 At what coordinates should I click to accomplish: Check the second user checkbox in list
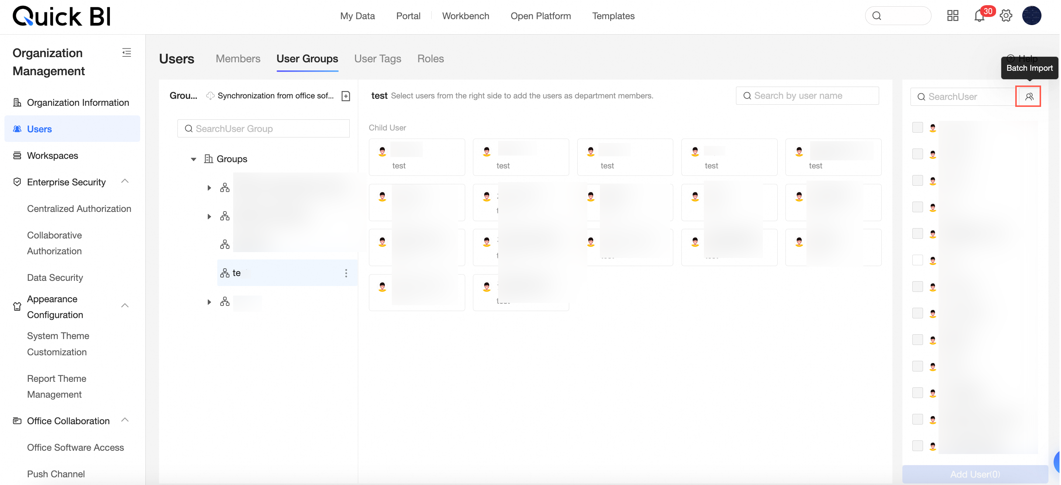(917, 154)
